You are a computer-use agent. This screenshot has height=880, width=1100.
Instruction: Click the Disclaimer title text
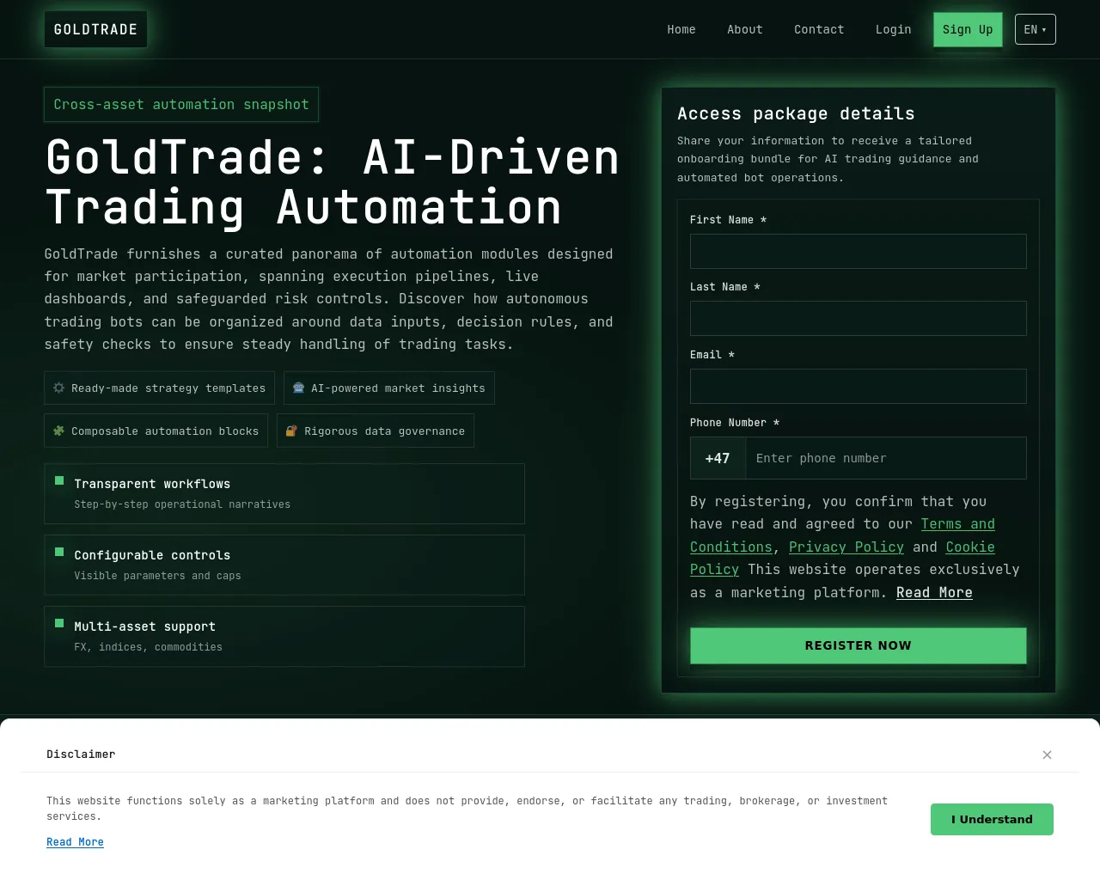81,754
